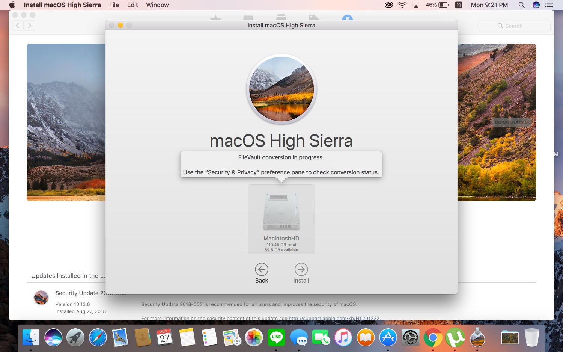Click the App Store forward navigation arrow
This screenshot has width=563, height=352.
click(29, 26)
